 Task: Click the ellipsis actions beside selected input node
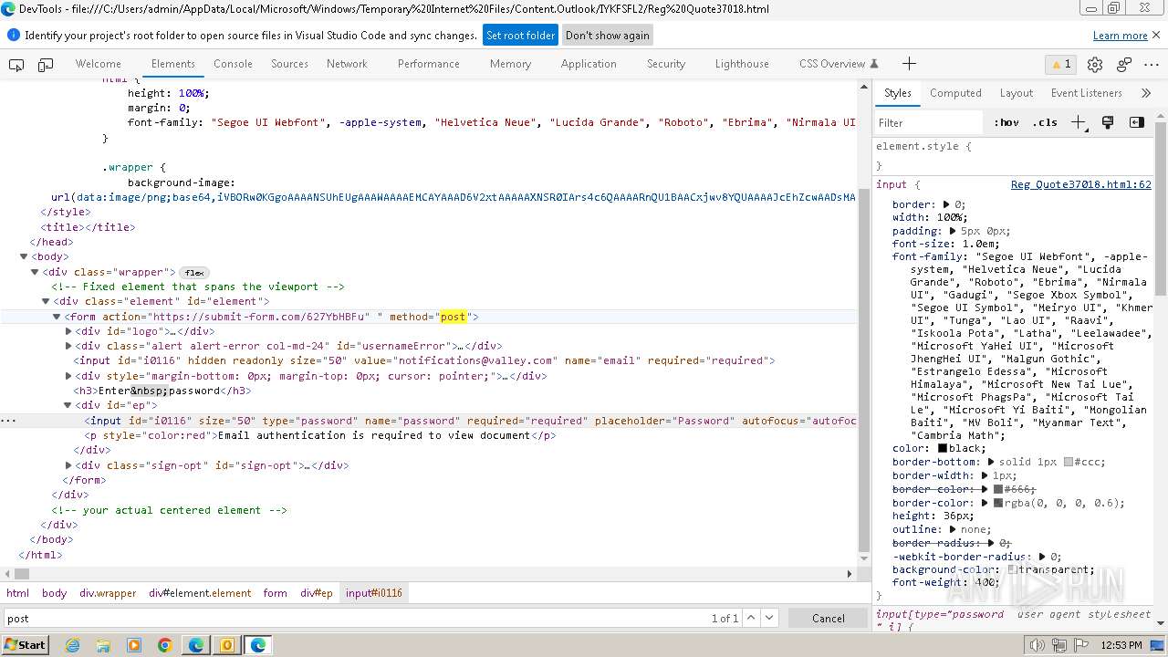coord(8,421)
